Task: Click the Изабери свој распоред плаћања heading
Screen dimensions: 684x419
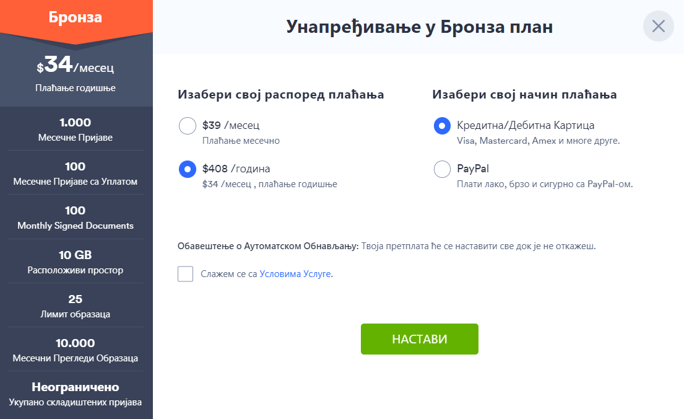Action: (281, 95)
